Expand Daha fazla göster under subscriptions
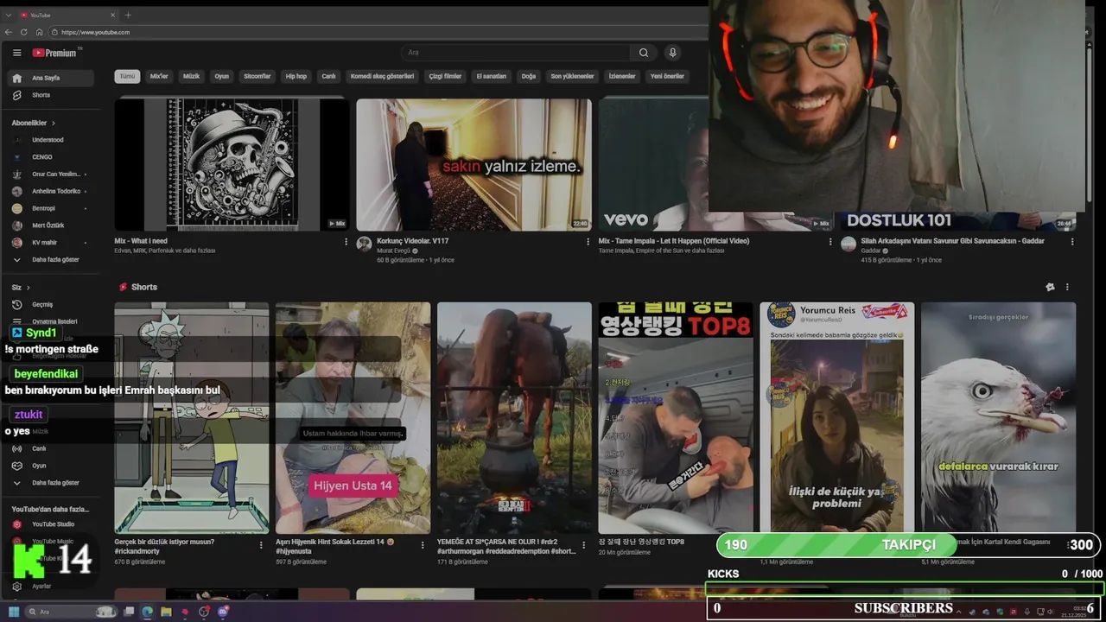Viewport: 1106px width, 622px height. tap(51, 259)
